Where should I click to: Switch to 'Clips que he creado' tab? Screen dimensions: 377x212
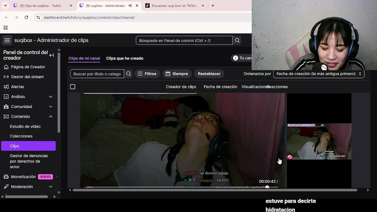(x=125, y=58)
